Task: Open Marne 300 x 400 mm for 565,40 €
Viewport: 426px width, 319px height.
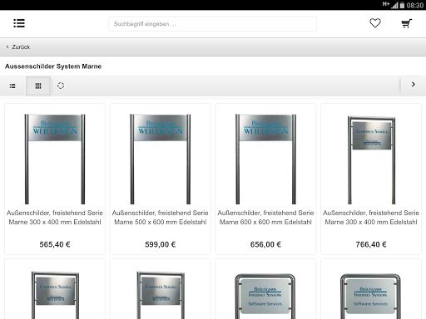Action: (55, 179)
